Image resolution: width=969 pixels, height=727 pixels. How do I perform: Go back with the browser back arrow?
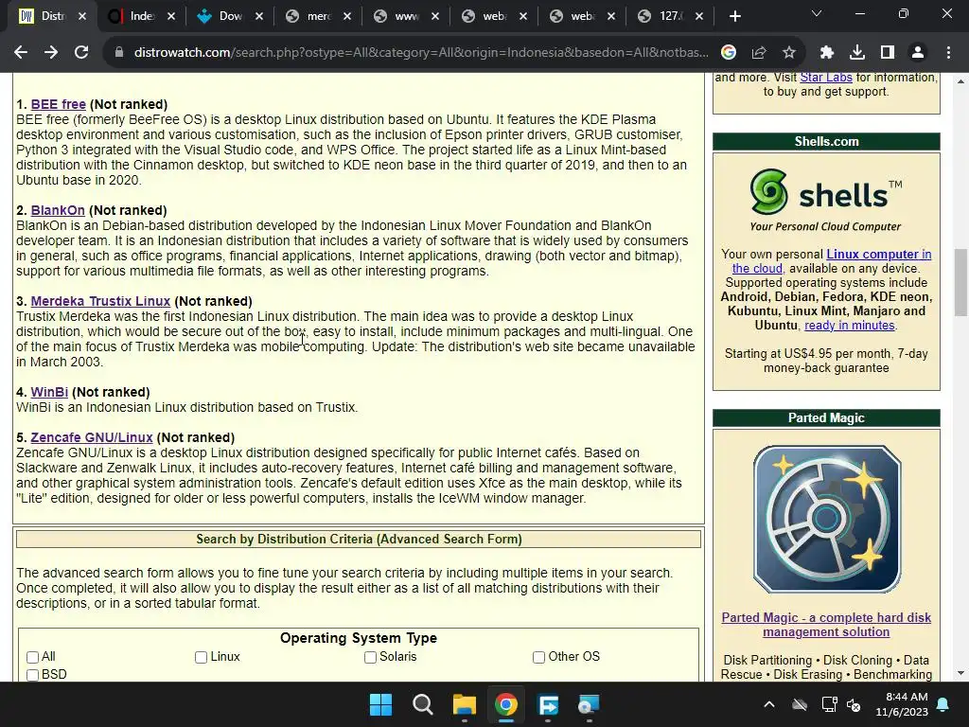pos(21,53)
